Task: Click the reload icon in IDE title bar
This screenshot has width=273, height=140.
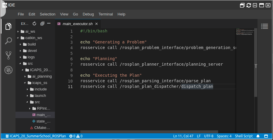Action: pyautogui.click(x=249, y=5)
